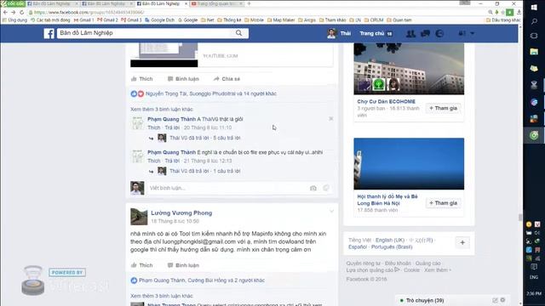545x306 pixels.
Task: Open Chợ Cư Dân ECOHOME group link
Action: pos(386,101)
